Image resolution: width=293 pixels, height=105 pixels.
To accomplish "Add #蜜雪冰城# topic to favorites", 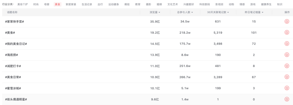I will (287, 88).
